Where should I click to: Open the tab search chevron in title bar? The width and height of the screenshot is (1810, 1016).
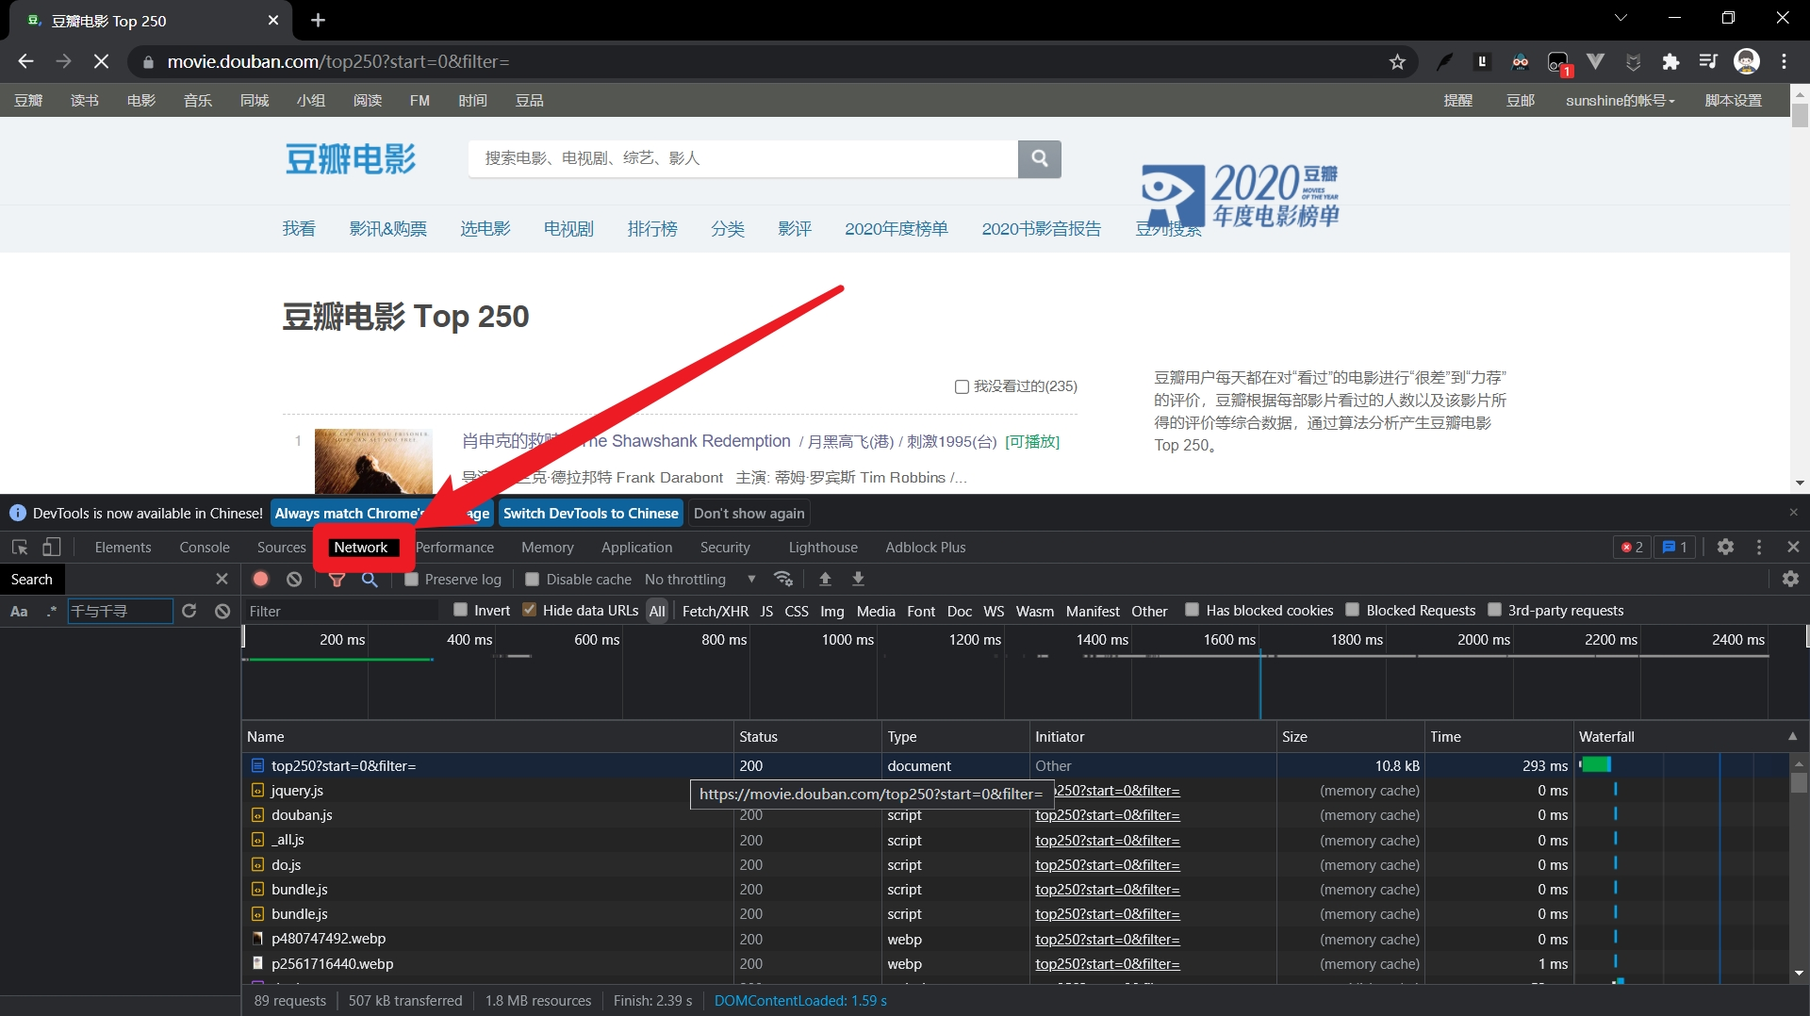pyautogui.click(x=1621, y=18)
